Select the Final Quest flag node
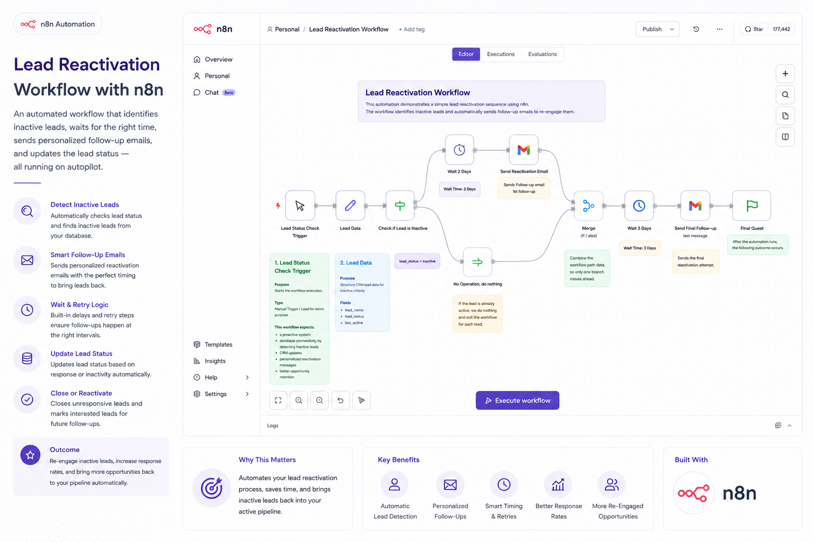Viewport: 814px width, 542px height. [x=751, y=205]
